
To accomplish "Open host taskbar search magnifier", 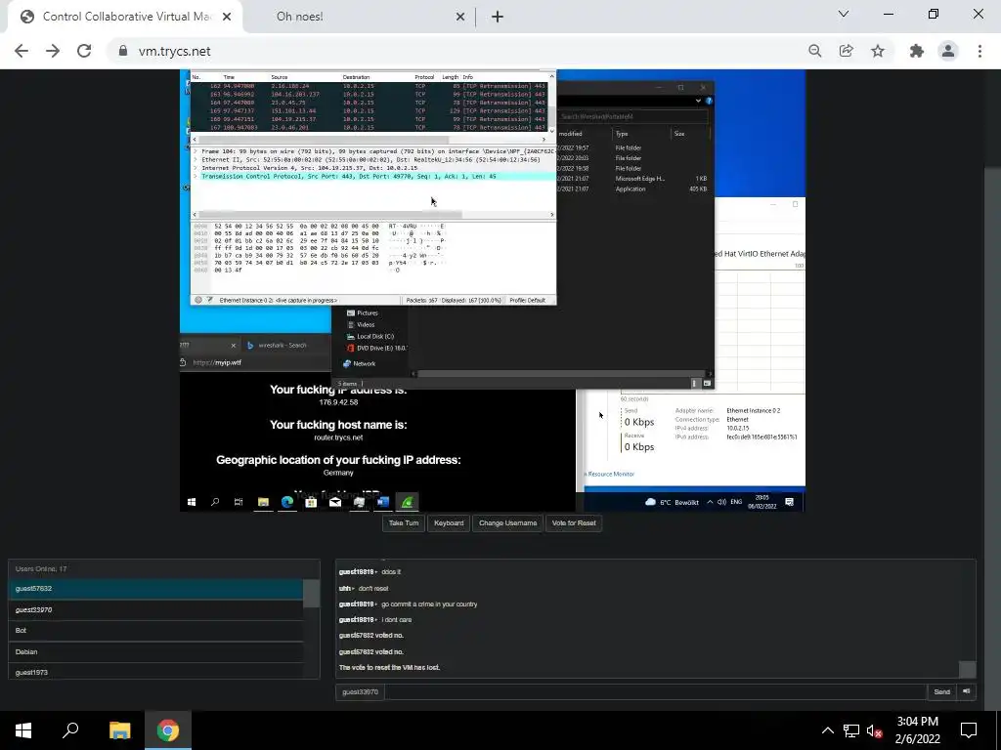I will [x=70, y=730].
